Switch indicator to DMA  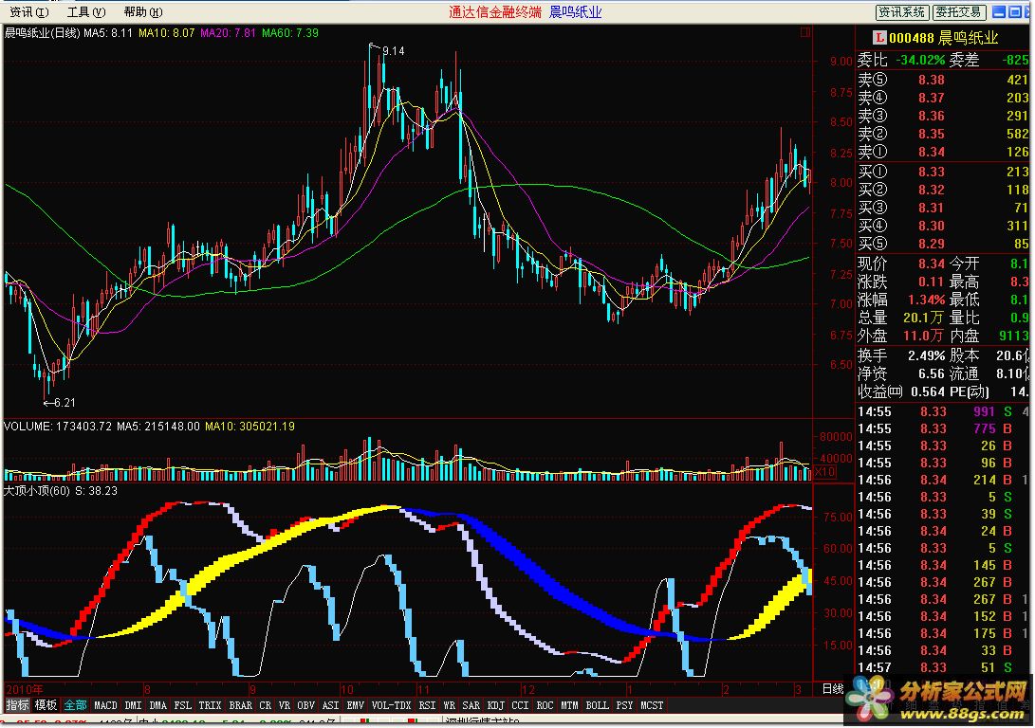tap(158, 705)
